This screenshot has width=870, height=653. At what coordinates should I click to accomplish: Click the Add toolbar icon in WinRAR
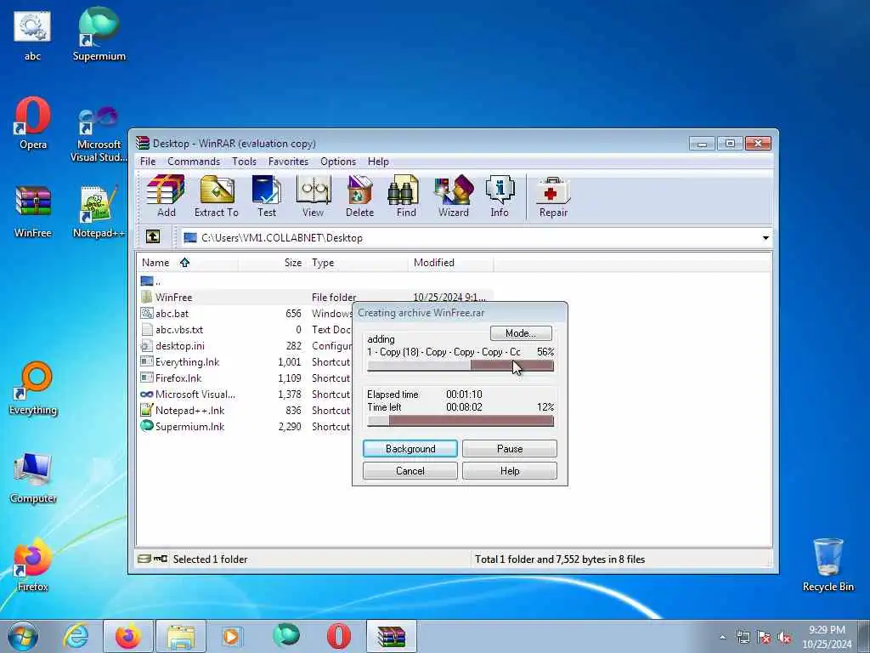pos(166,196)
